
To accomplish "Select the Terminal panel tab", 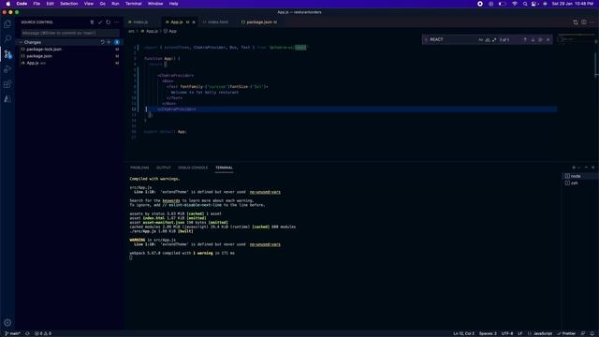I will (224, 168).
